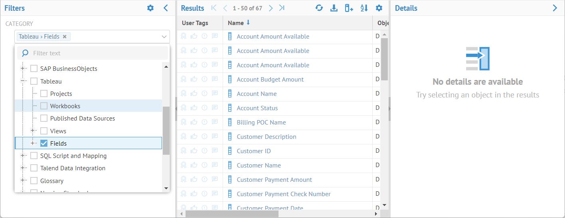Go to next results page

(271, 8)
